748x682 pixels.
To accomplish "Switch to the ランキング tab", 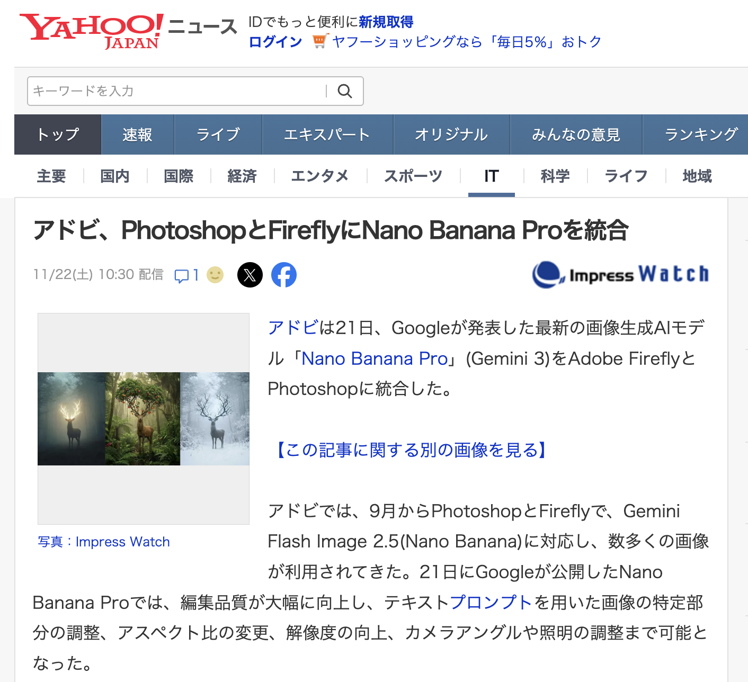I will point(700,134).
